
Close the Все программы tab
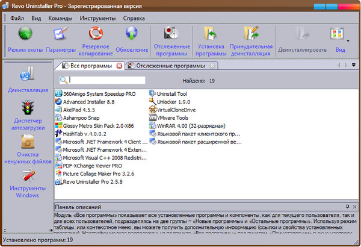click(119, 65)
